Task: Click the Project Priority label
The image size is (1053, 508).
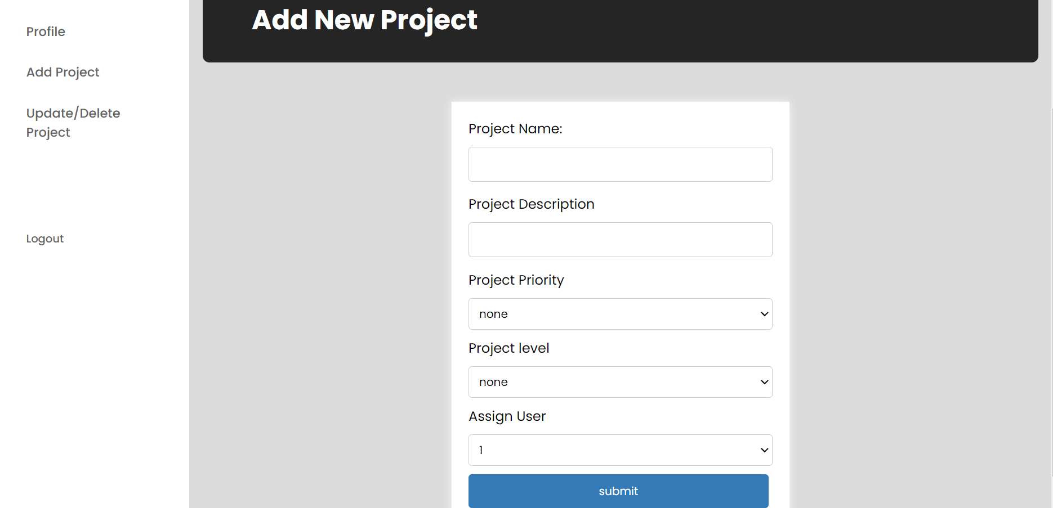Action: point(516,280)
